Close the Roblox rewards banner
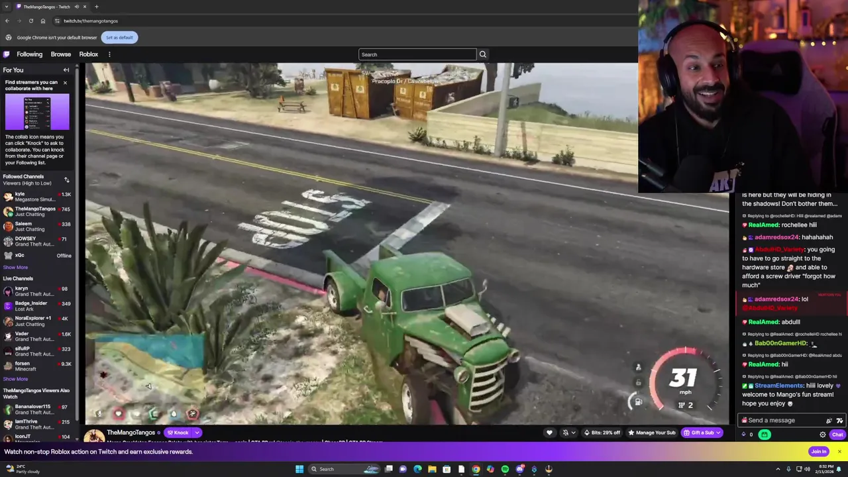The image size is (848, 477). [839, 452]
